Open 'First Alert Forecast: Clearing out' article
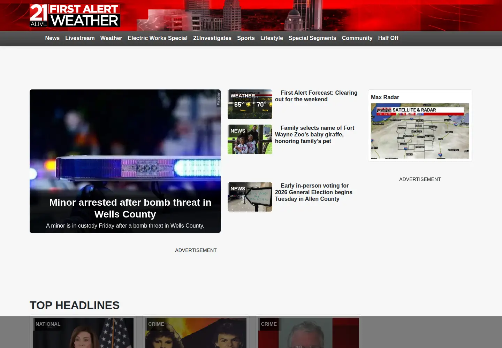This screenshot has width=502, height=348. pyautogui.click(x=316, y=96)
